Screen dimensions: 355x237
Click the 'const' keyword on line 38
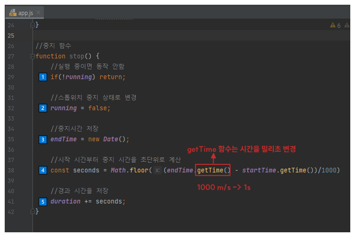click(x=60, y=170)
